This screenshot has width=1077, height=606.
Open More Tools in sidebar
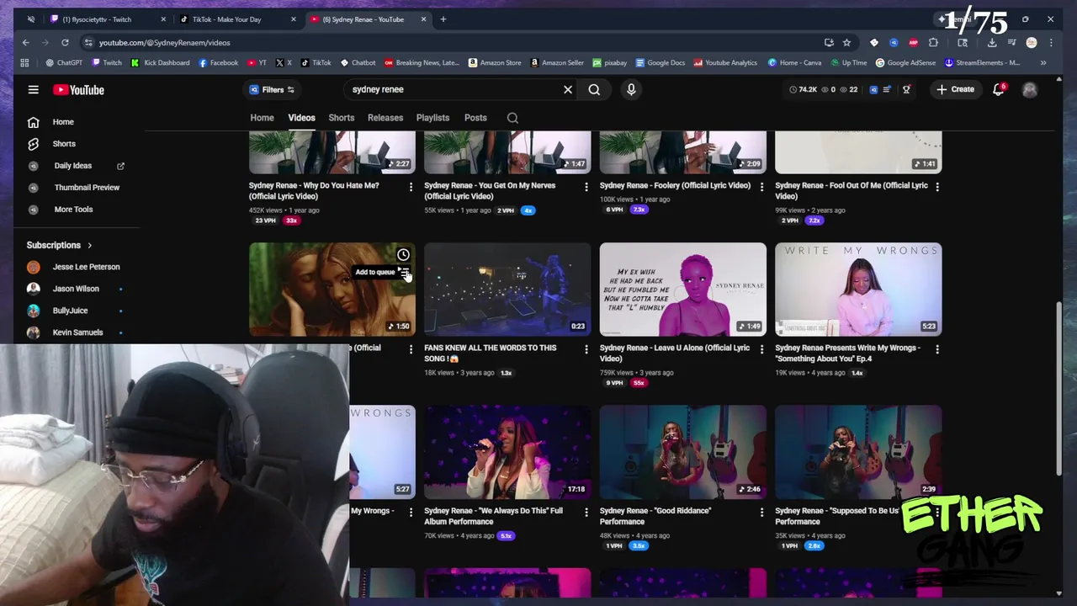coord(74,210)
